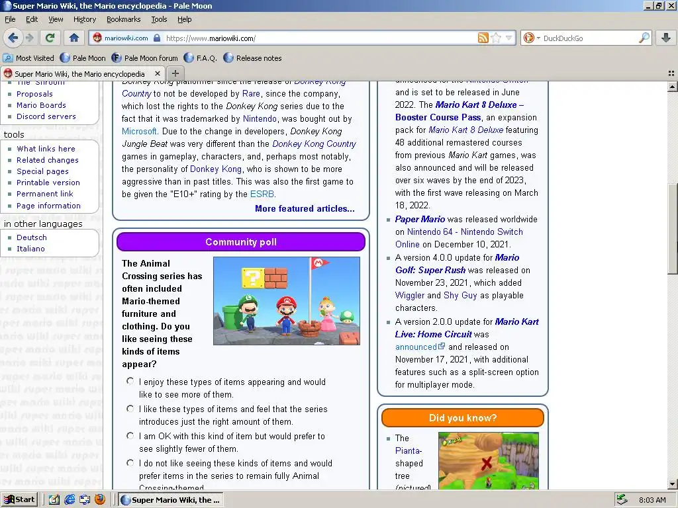Click the scrollbar down arrow
Image resolution: width=678 pixels, height=508 pixels.
tap(672, 484)
